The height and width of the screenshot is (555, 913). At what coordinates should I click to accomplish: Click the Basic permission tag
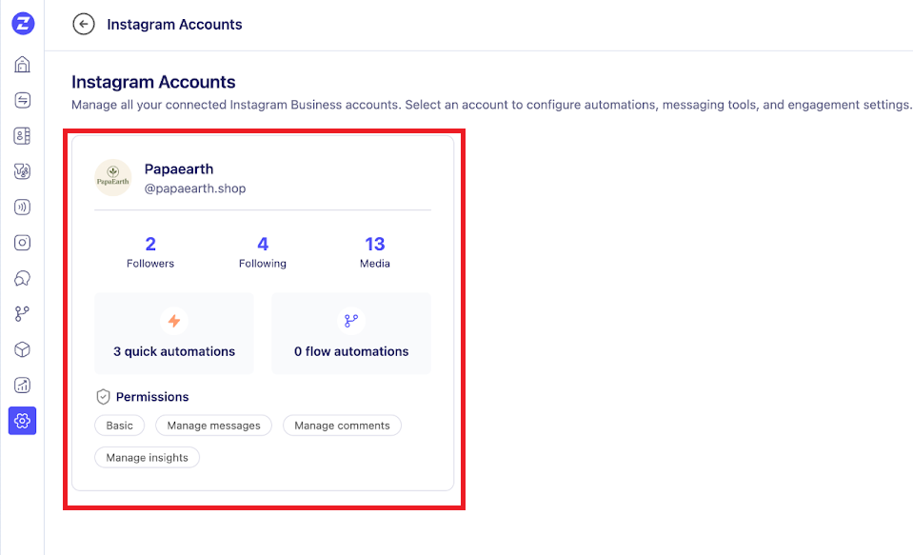[120, 426]
